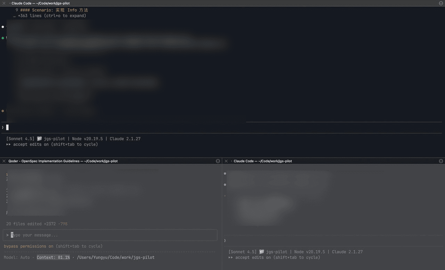Click folder icon in top pane status line
The height and width of the screenshot is (270, 445).
[x=39, y=138]
